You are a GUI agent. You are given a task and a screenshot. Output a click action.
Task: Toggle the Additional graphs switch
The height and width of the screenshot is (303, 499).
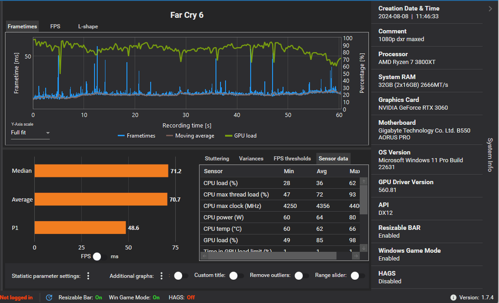click(x=181, y=276)
